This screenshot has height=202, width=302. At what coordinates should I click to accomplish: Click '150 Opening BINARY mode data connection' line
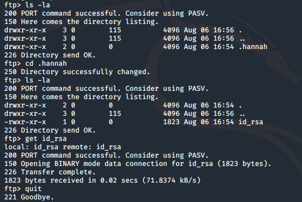[x=138, y=164]
